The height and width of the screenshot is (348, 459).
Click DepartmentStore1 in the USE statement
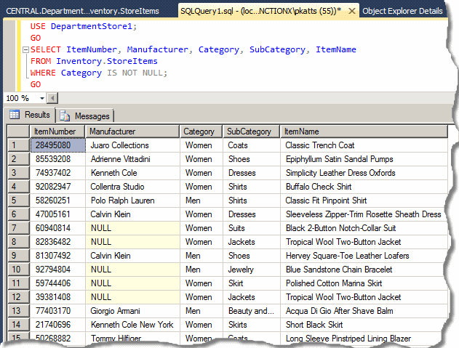pyautogui.click(x=92, y=26)
